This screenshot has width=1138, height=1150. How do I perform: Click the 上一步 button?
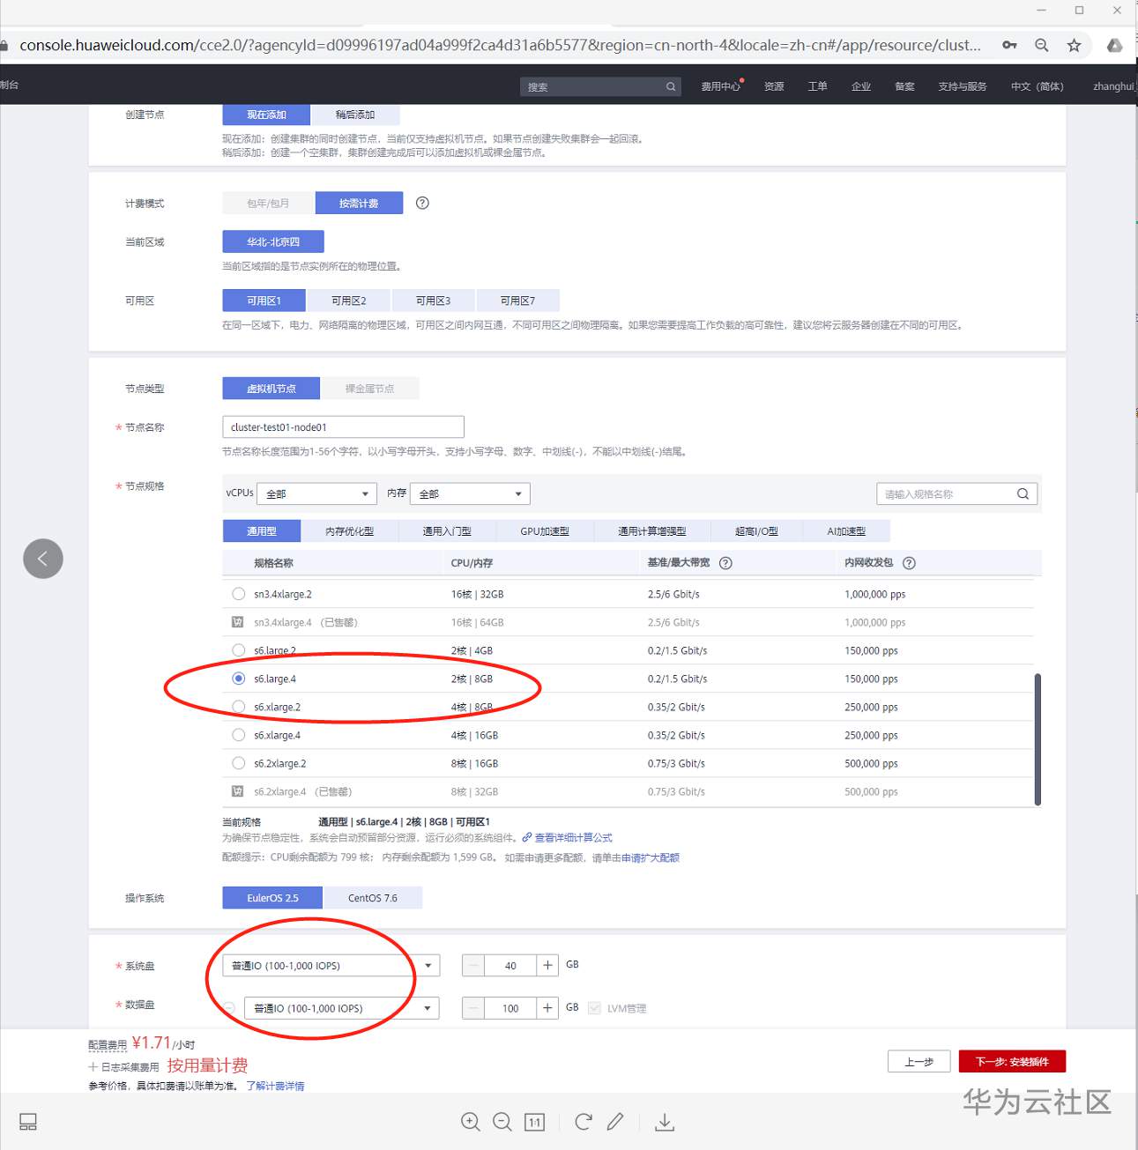point(919,1062)
